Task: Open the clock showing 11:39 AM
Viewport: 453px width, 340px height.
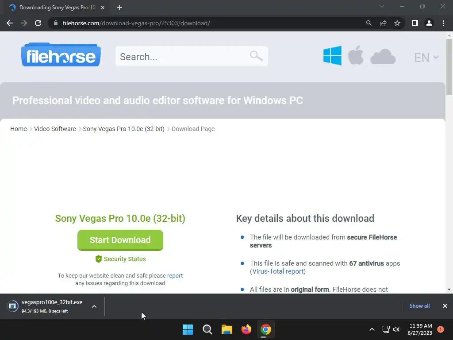Action: tap(420, 329)
